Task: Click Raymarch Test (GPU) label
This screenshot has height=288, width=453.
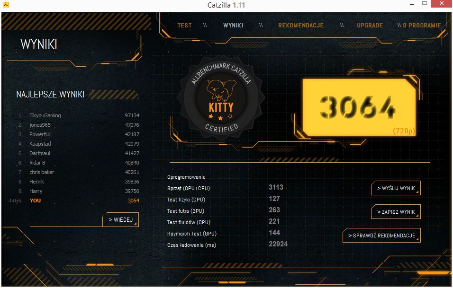Action: pos(191,234)
